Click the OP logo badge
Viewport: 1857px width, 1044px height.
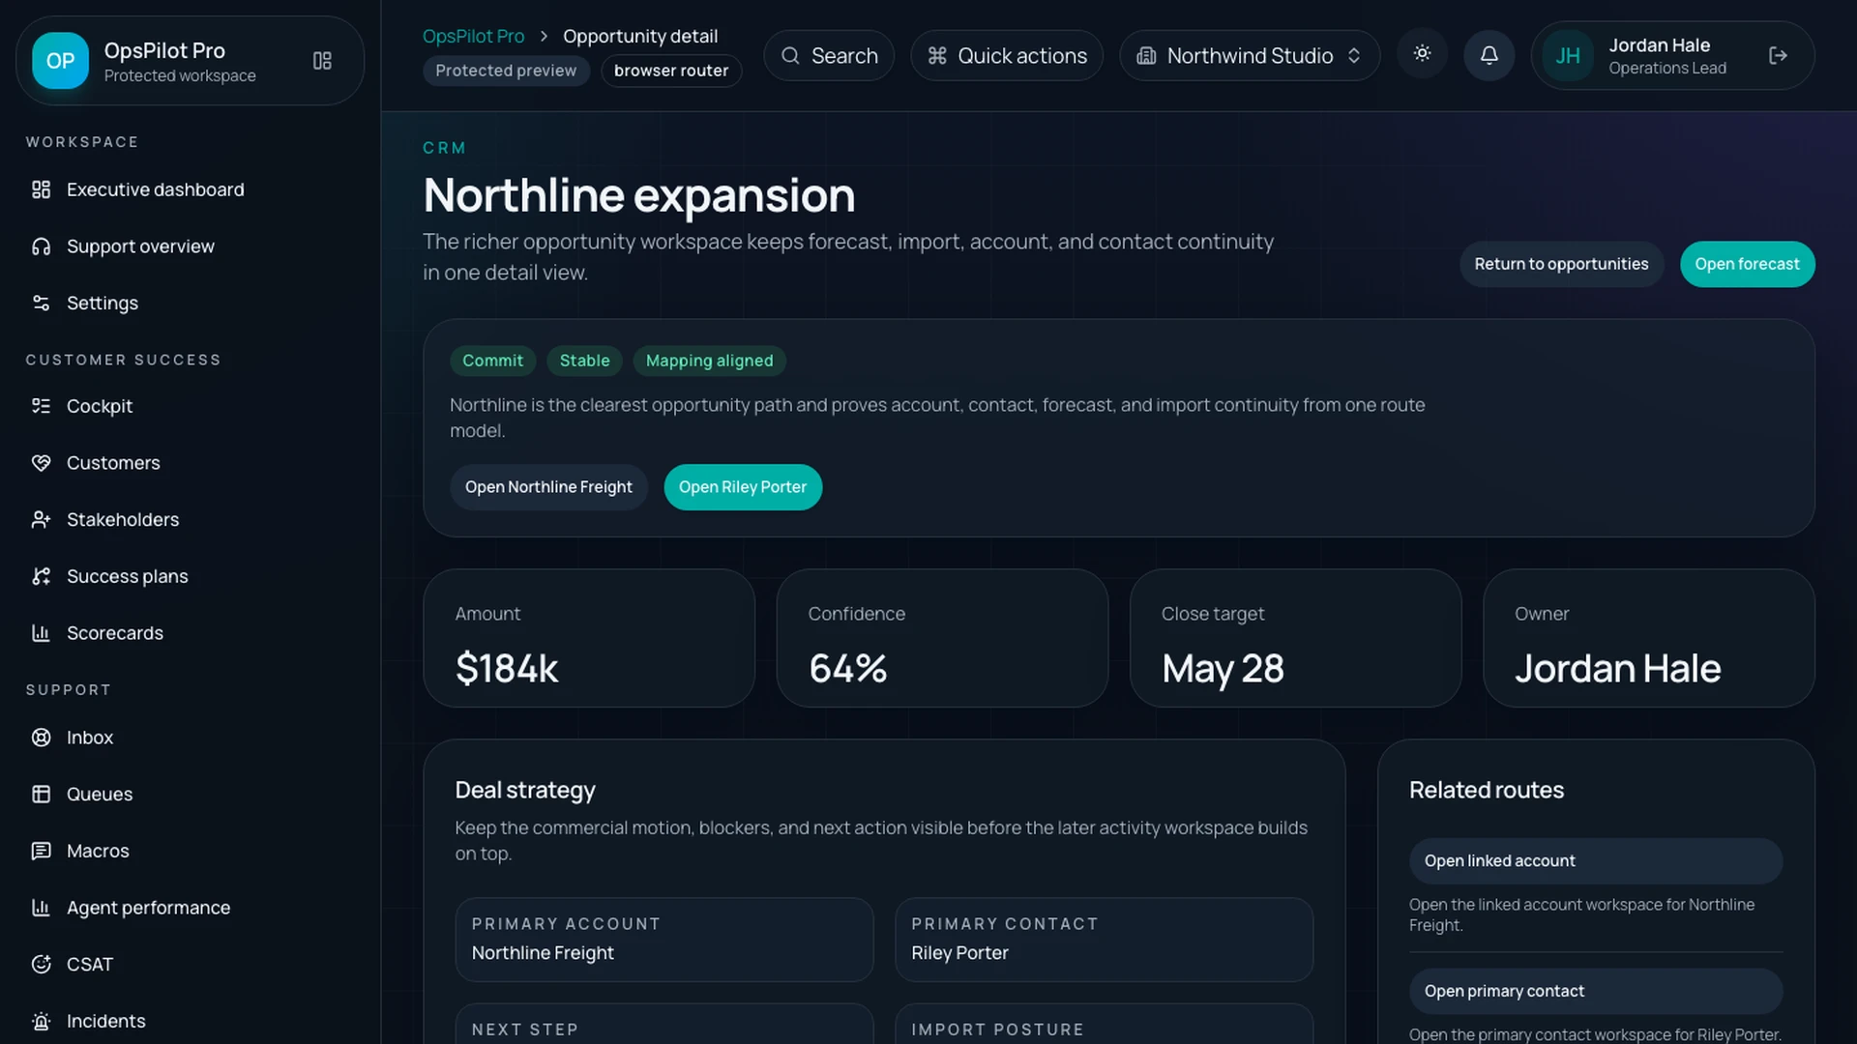[x=60, y=61]
